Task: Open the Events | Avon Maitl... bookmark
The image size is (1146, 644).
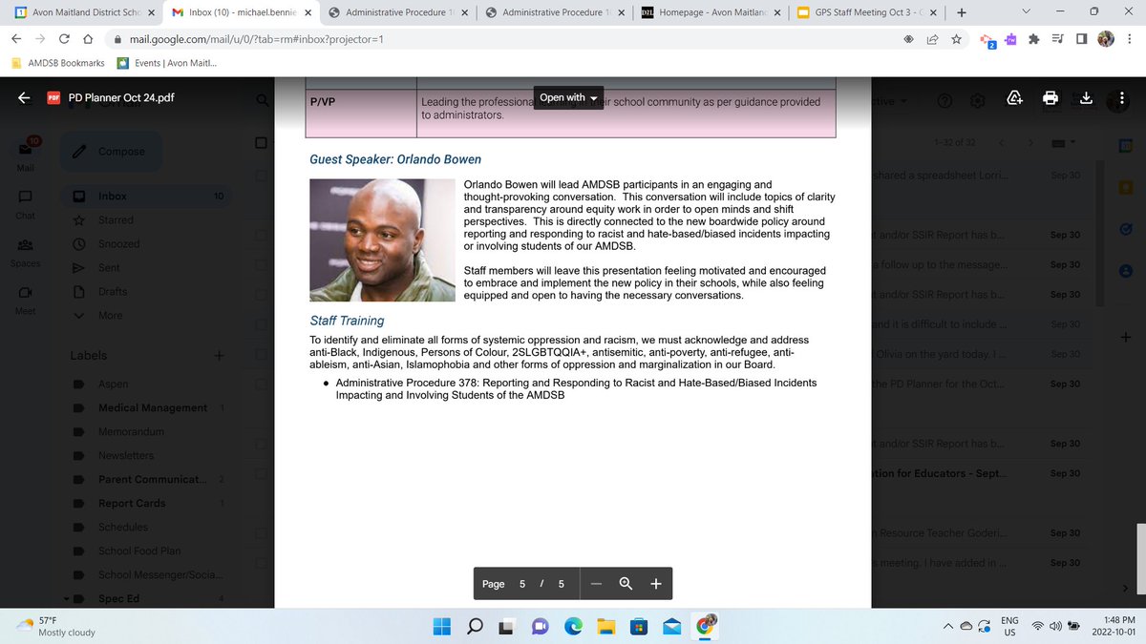Action: [166, 64]
